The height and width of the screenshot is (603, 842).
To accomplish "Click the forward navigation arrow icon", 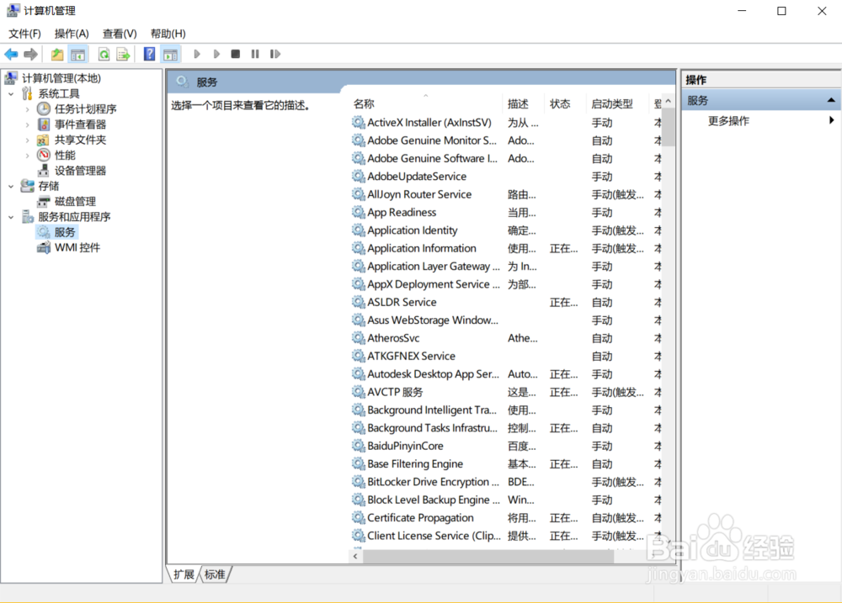I will 31,53.
